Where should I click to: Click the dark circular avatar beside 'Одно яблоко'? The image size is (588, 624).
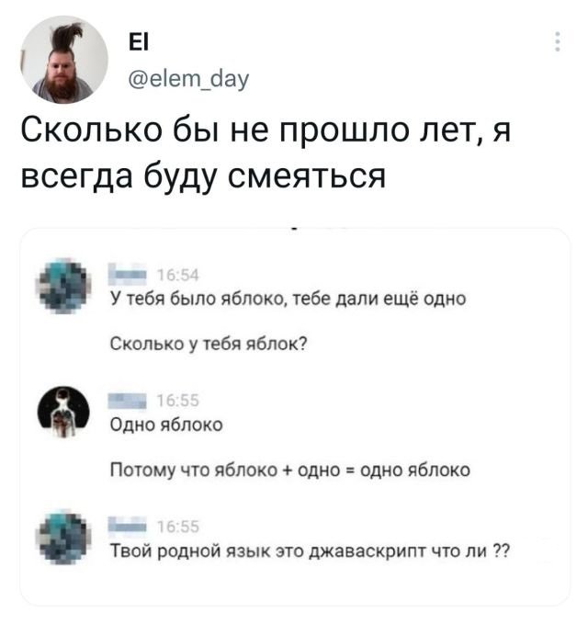tap(63, 412)
